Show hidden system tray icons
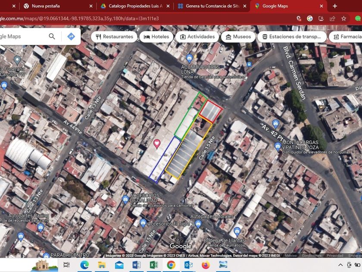Viewport: 362px width, 272px height. click(340, 265)
